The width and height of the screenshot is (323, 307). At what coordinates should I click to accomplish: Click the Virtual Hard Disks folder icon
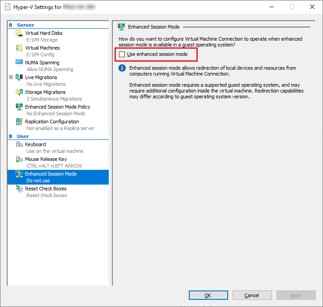click(19, 33)
